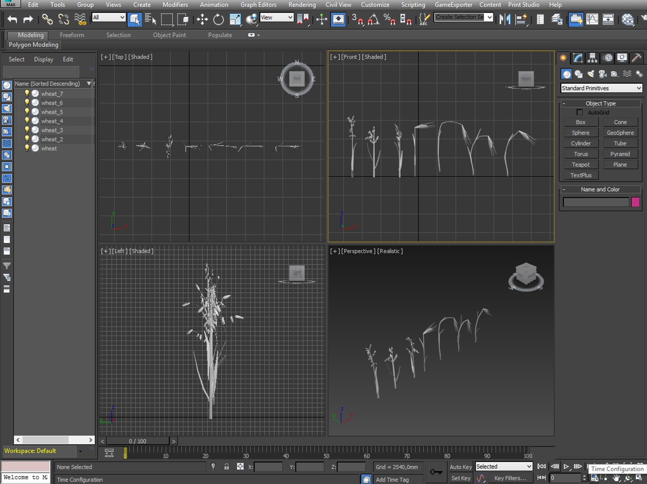This screenshot has height=484, width=647.
Task: Switch the Create panel to Cameras category
Action: (603, 74)
